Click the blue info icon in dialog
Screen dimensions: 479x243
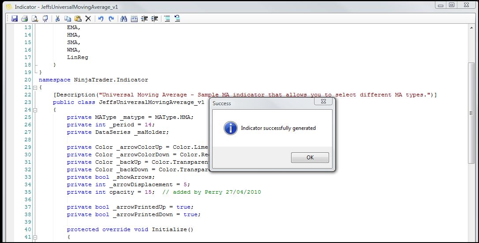(x=231, y=128)
